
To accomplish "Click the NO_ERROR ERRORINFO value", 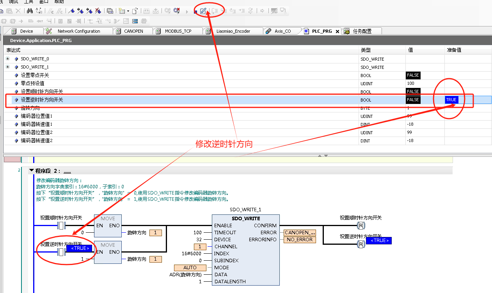I will tap(300, 239).
